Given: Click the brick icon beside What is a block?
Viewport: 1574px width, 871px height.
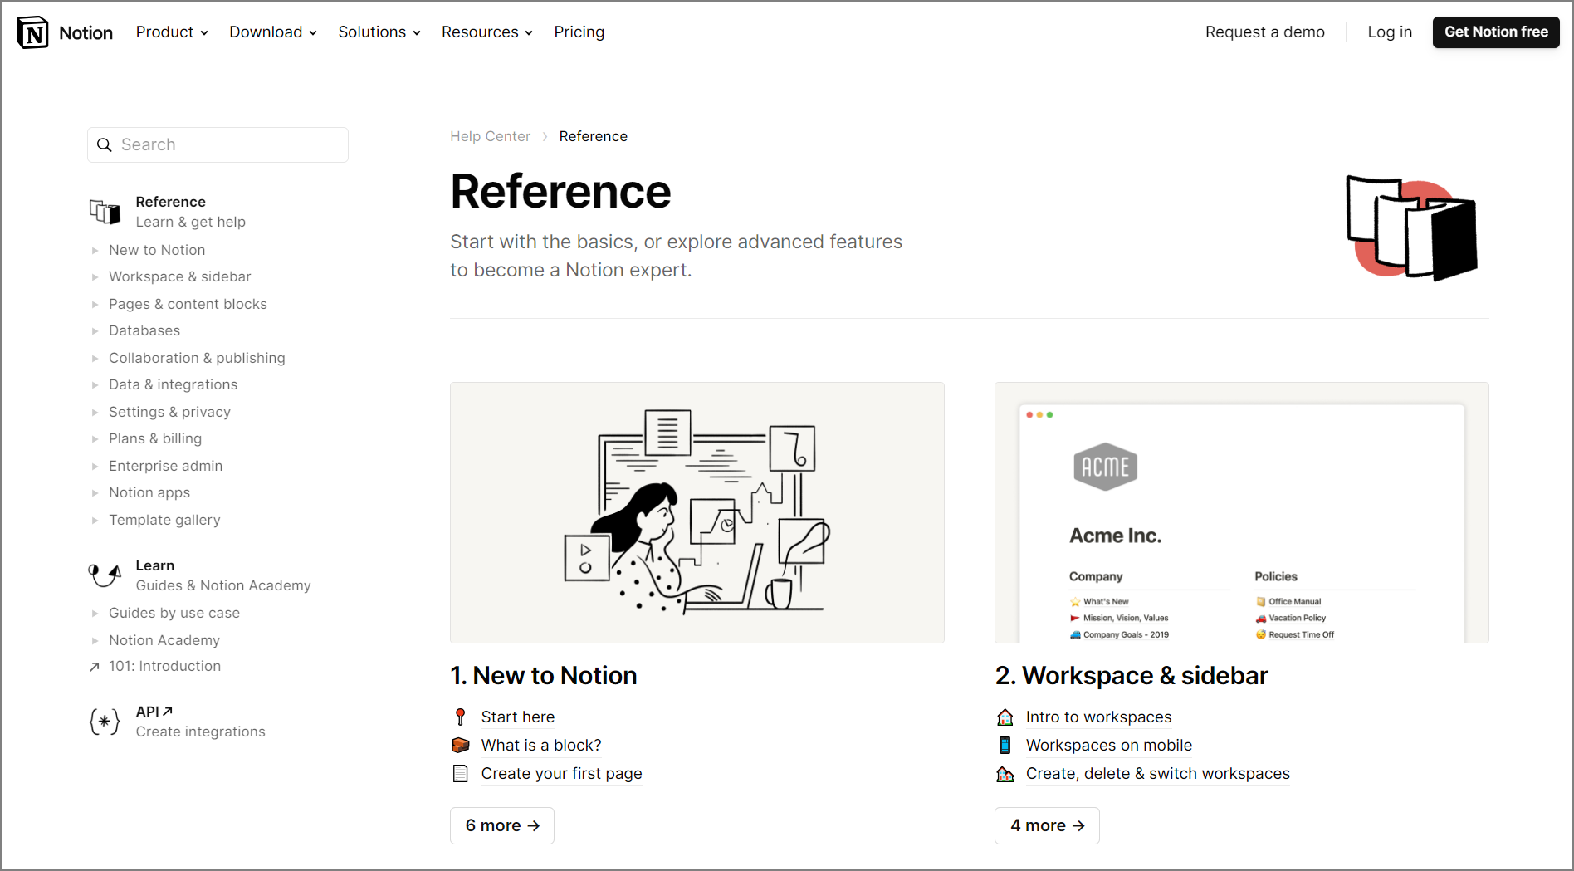Looking at the screenshot, I should point(461,745).
